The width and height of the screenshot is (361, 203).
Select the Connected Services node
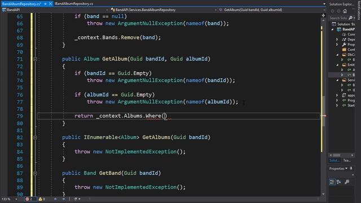click(x=349, y=34)
